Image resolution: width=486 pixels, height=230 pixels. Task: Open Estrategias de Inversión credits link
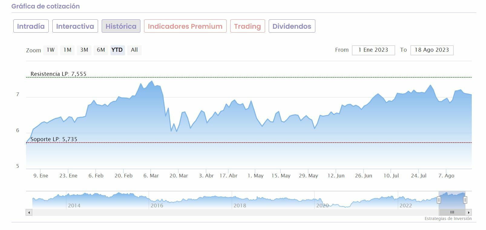click(448, 219)
